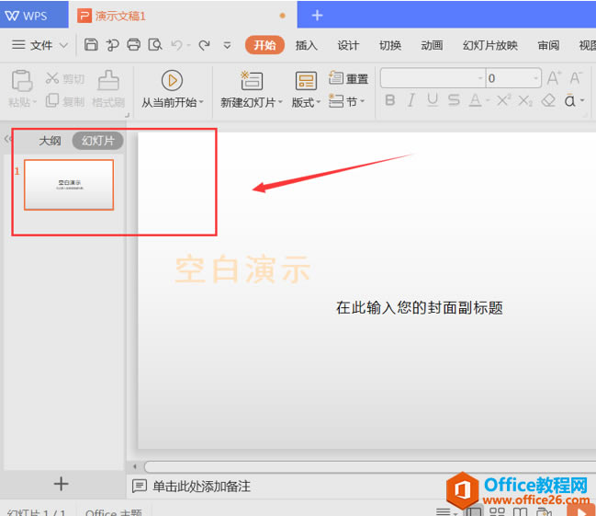Click the Save icon in quick toolbar
This screenshot has height=516, width=596.
coord(91,45)
